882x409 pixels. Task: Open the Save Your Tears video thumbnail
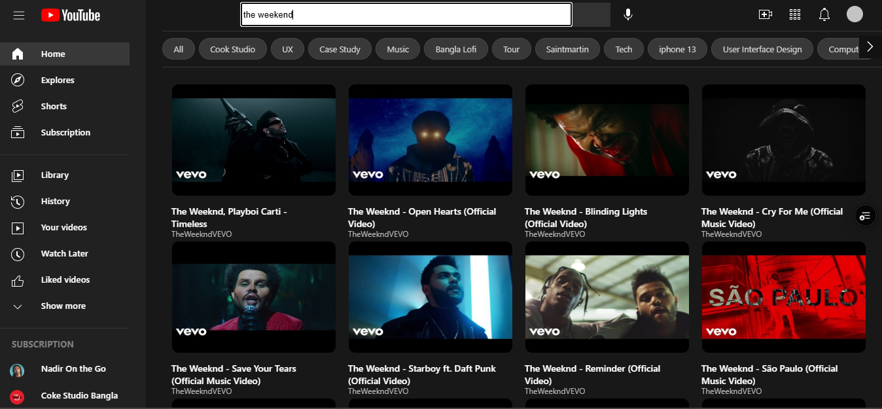[x=254, y=297]
